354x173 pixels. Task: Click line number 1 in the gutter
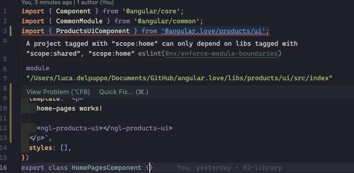click(5, 11)
